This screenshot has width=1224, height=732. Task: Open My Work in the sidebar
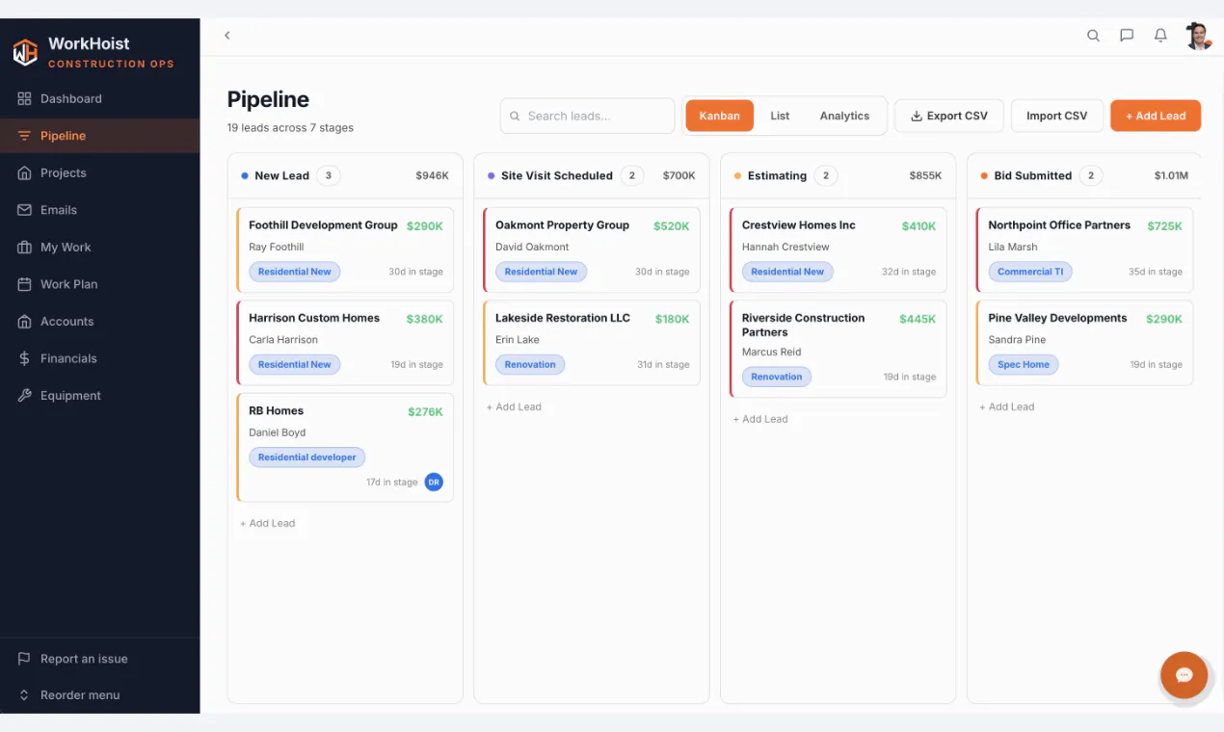(x=100, y=247)
